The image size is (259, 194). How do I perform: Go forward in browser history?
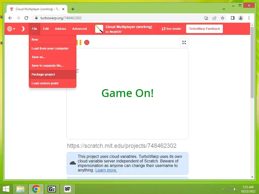(x=18, y=18)
